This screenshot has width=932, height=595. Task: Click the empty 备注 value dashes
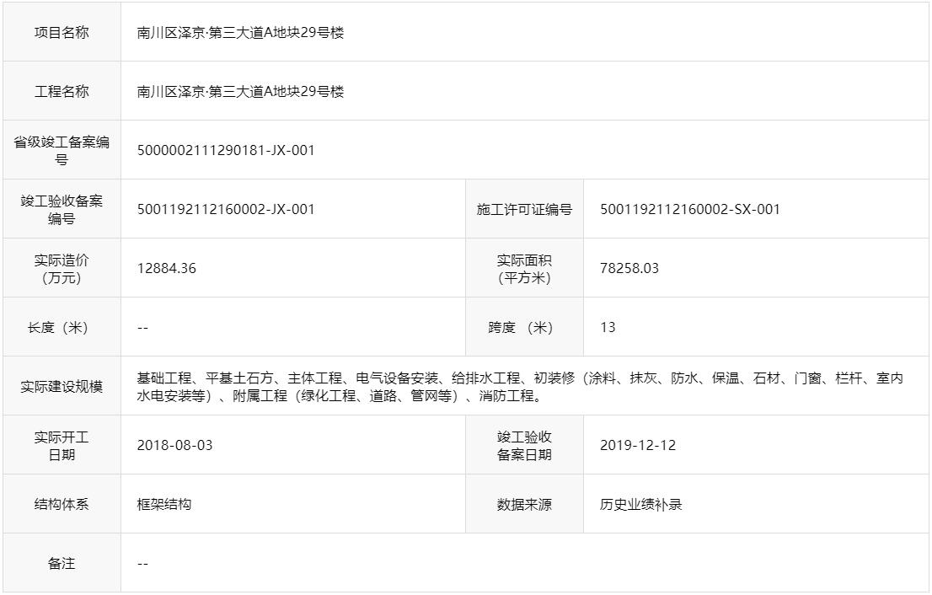pos(142,564)
